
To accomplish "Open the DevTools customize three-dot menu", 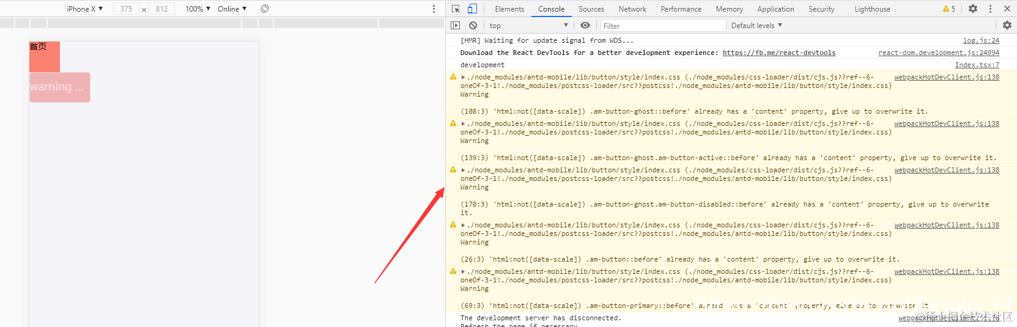I will pos(990,9).
